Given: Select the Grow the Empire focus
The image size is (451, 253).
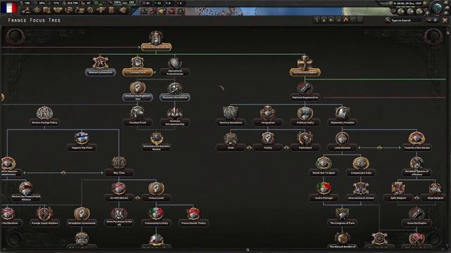Looking at the screenshot, I should point(416,217).
